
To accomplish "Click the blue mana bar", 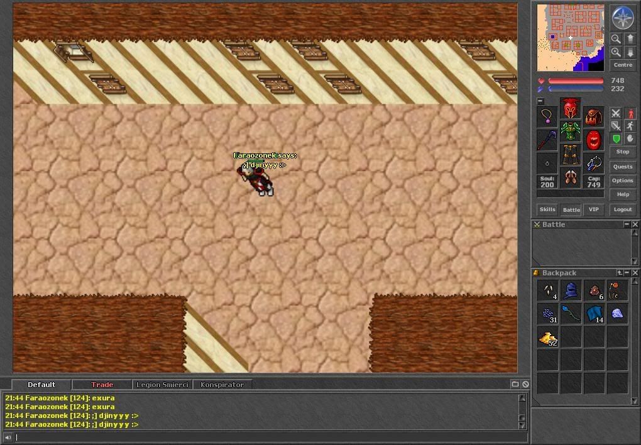I will pos(576,89).
